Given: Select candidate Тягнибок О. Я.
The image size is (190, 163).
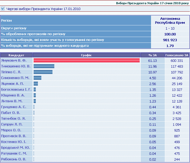Looking at the screenshot, I should (x=13, y=119).
